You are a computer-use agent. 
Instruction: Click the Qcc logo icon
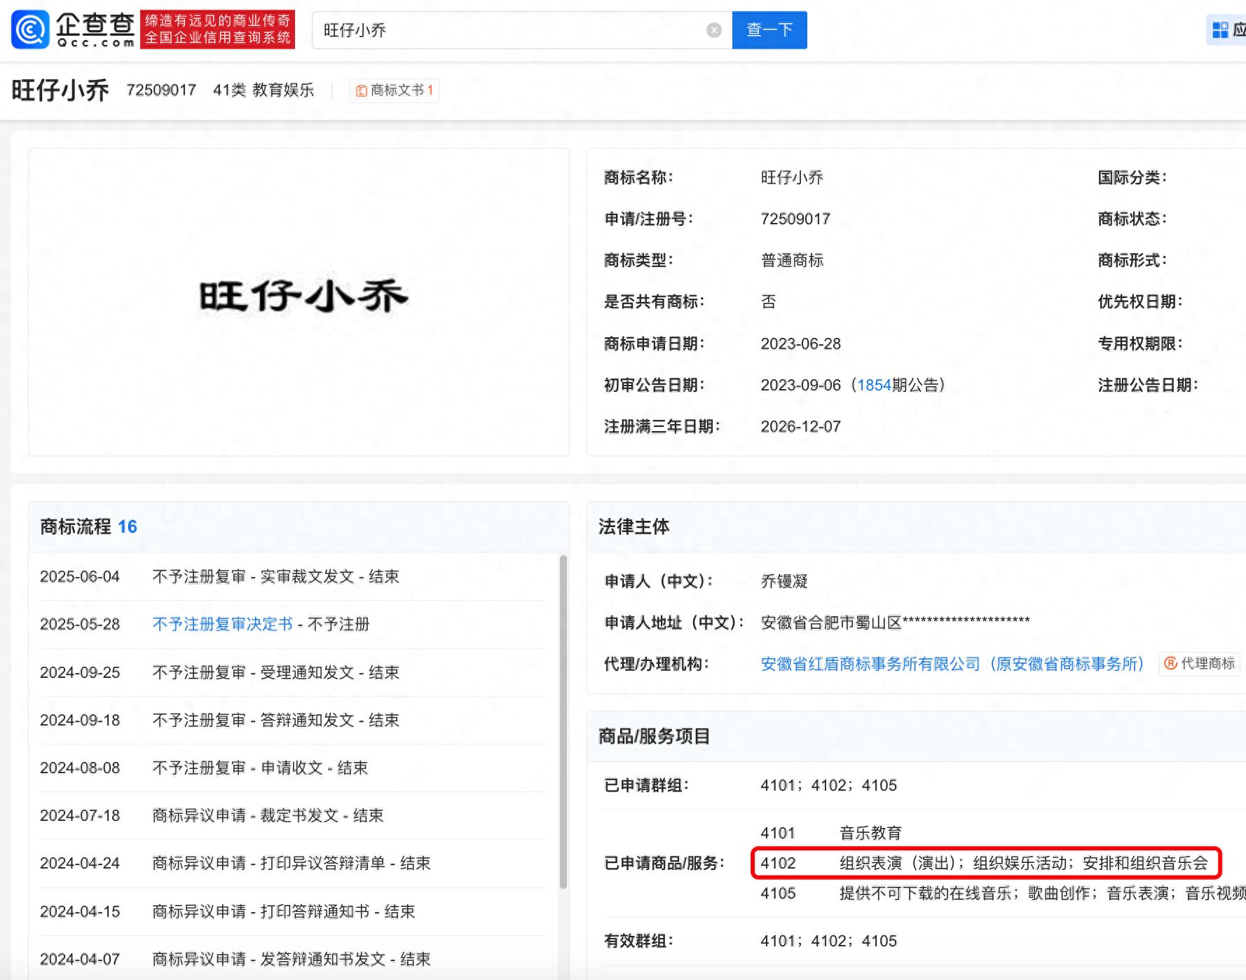30,29
